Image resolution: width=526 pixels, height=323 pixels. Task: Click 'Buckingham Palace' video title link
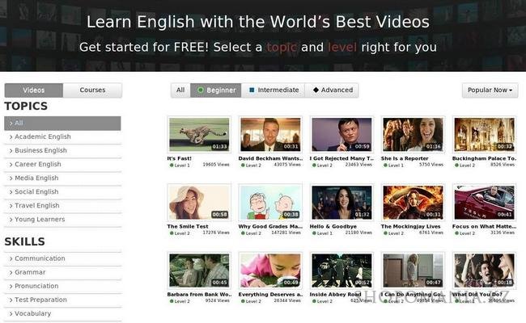coord(483,158)
